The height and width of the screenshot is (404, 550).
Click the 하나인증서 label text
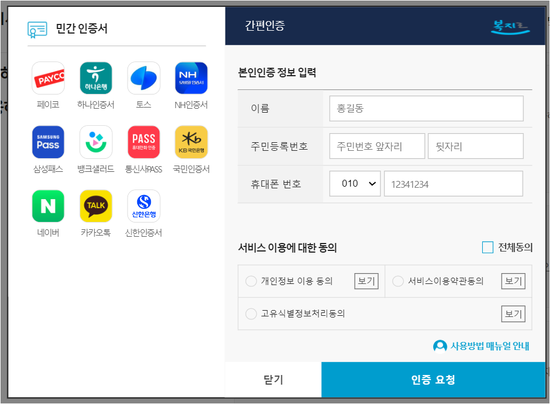[96, 105]
